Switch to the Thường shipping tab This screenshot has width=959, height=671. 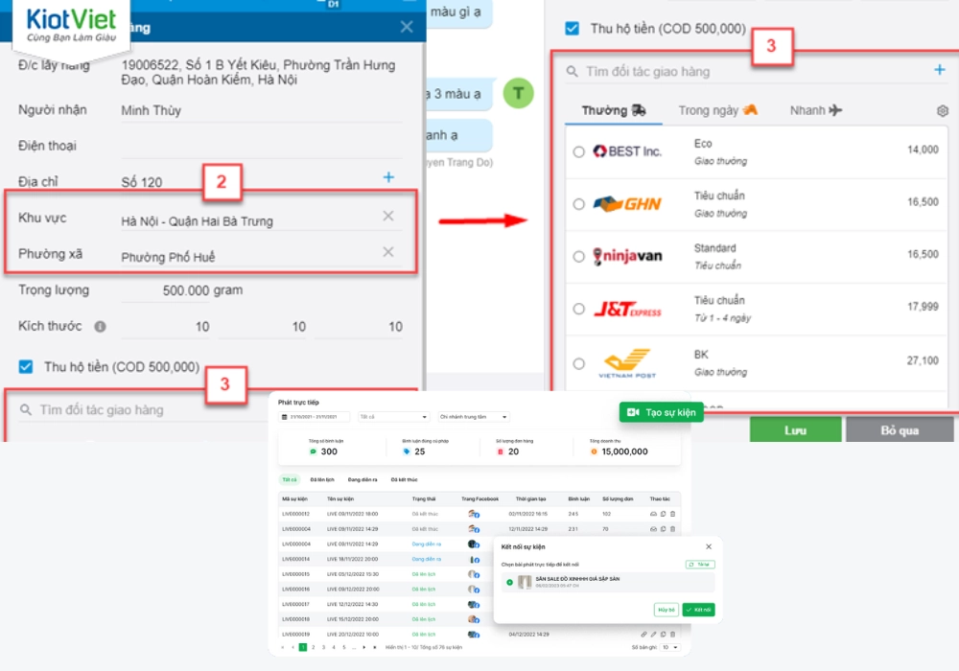pos(614,110)
